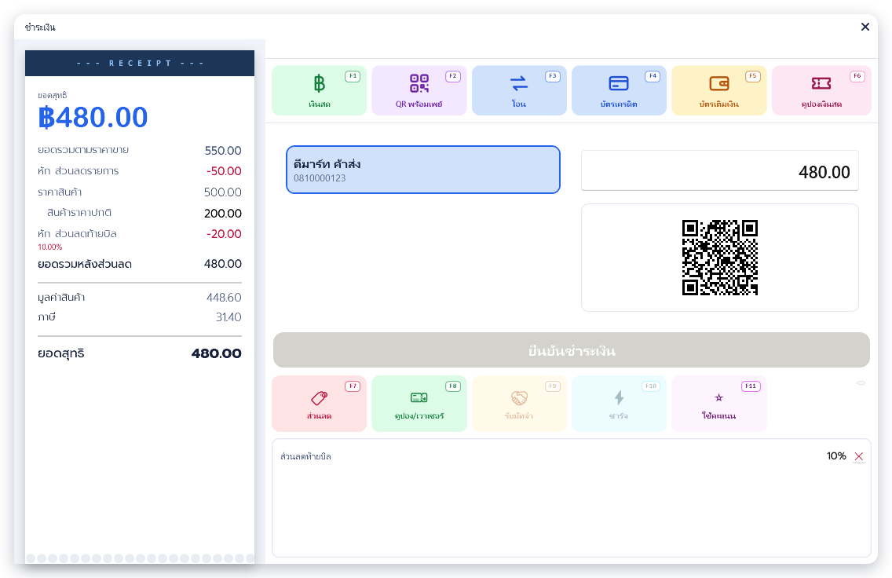
Task: Click the 550.00 total sale price value
Action: (x=223, y=151)
